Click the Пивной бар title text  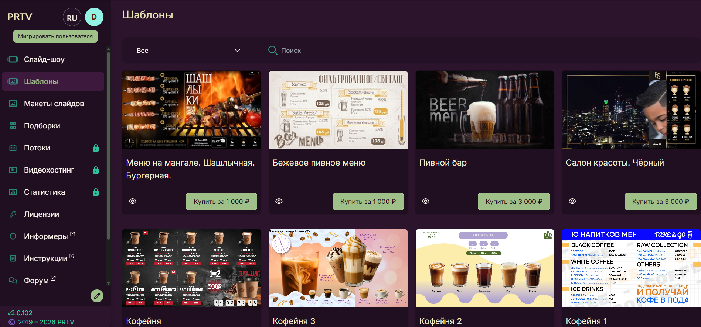pyautogui.click(x=443, y=163)
